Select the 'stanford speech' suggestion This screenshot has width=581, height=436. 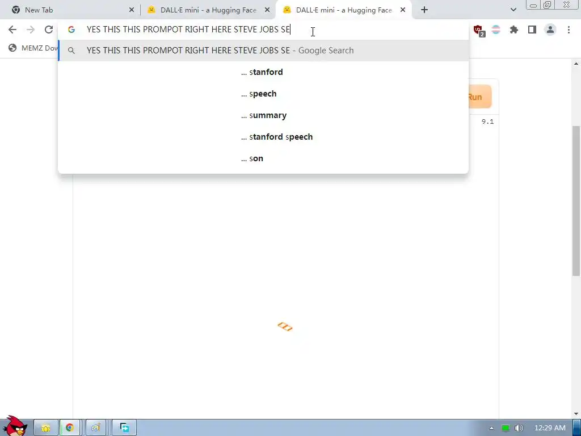[263, 137]
